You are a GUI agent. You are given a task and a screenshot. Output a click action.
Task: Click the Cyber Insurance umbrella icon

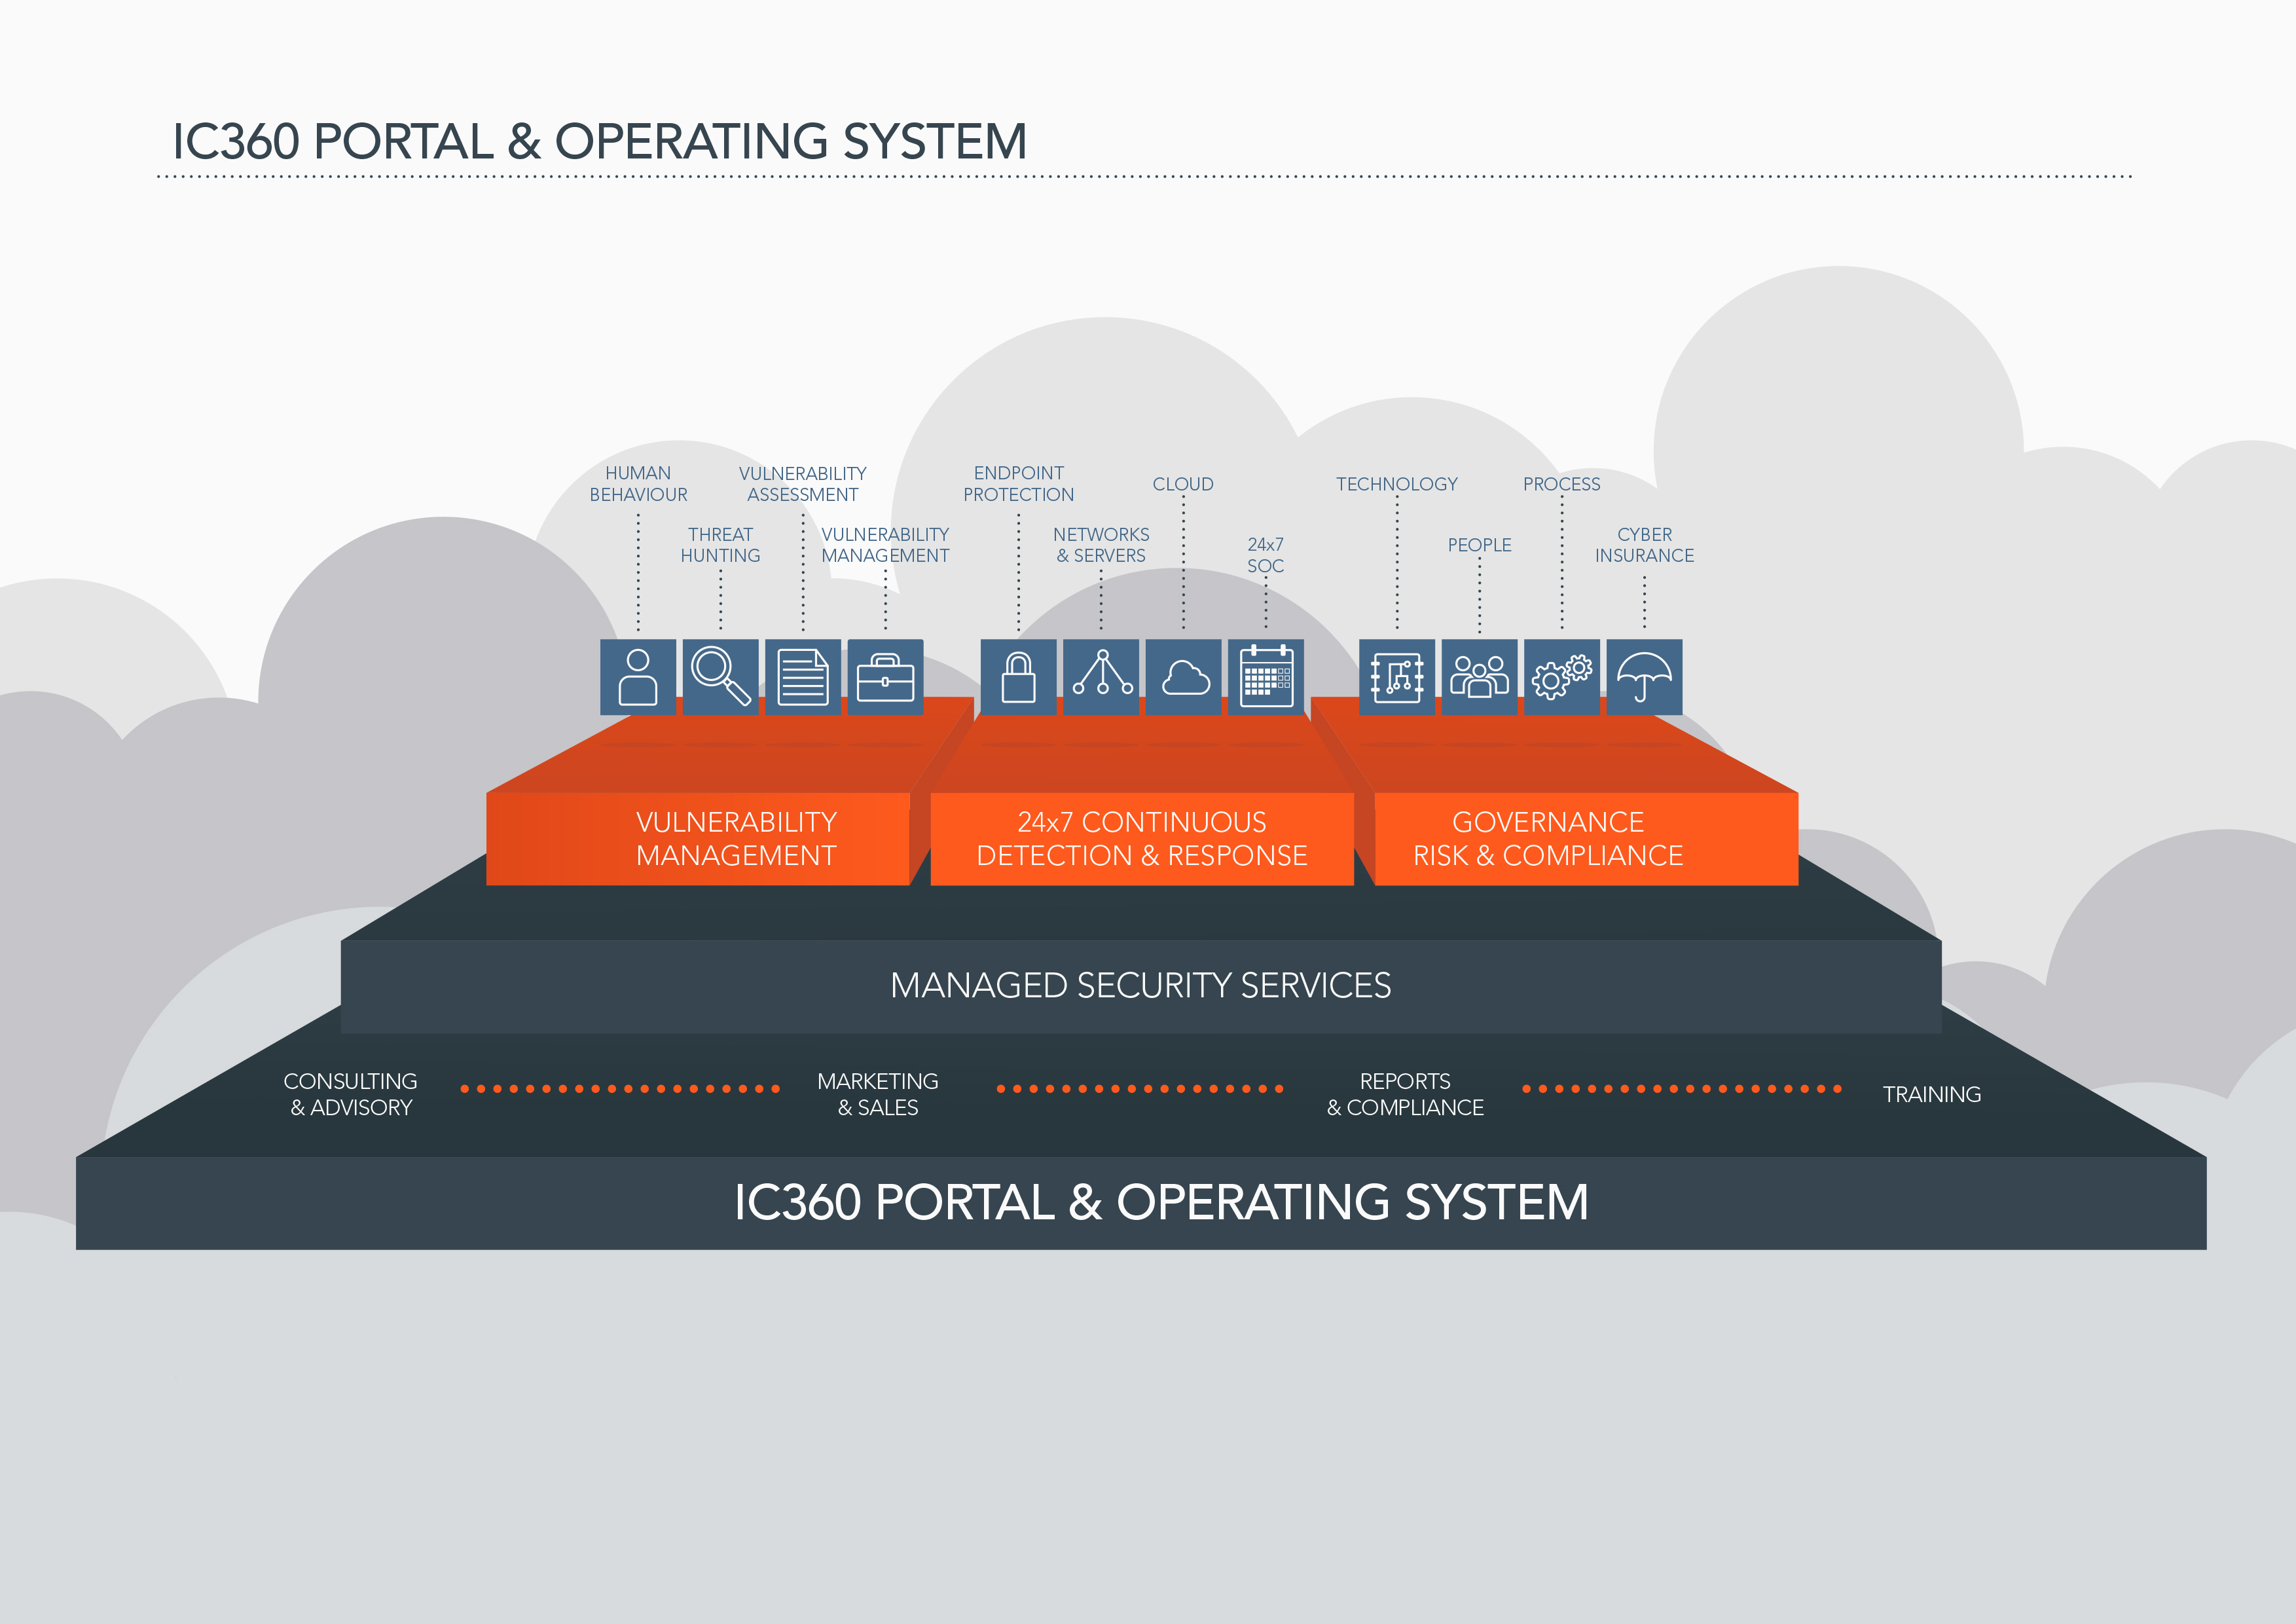(1644, 677)
